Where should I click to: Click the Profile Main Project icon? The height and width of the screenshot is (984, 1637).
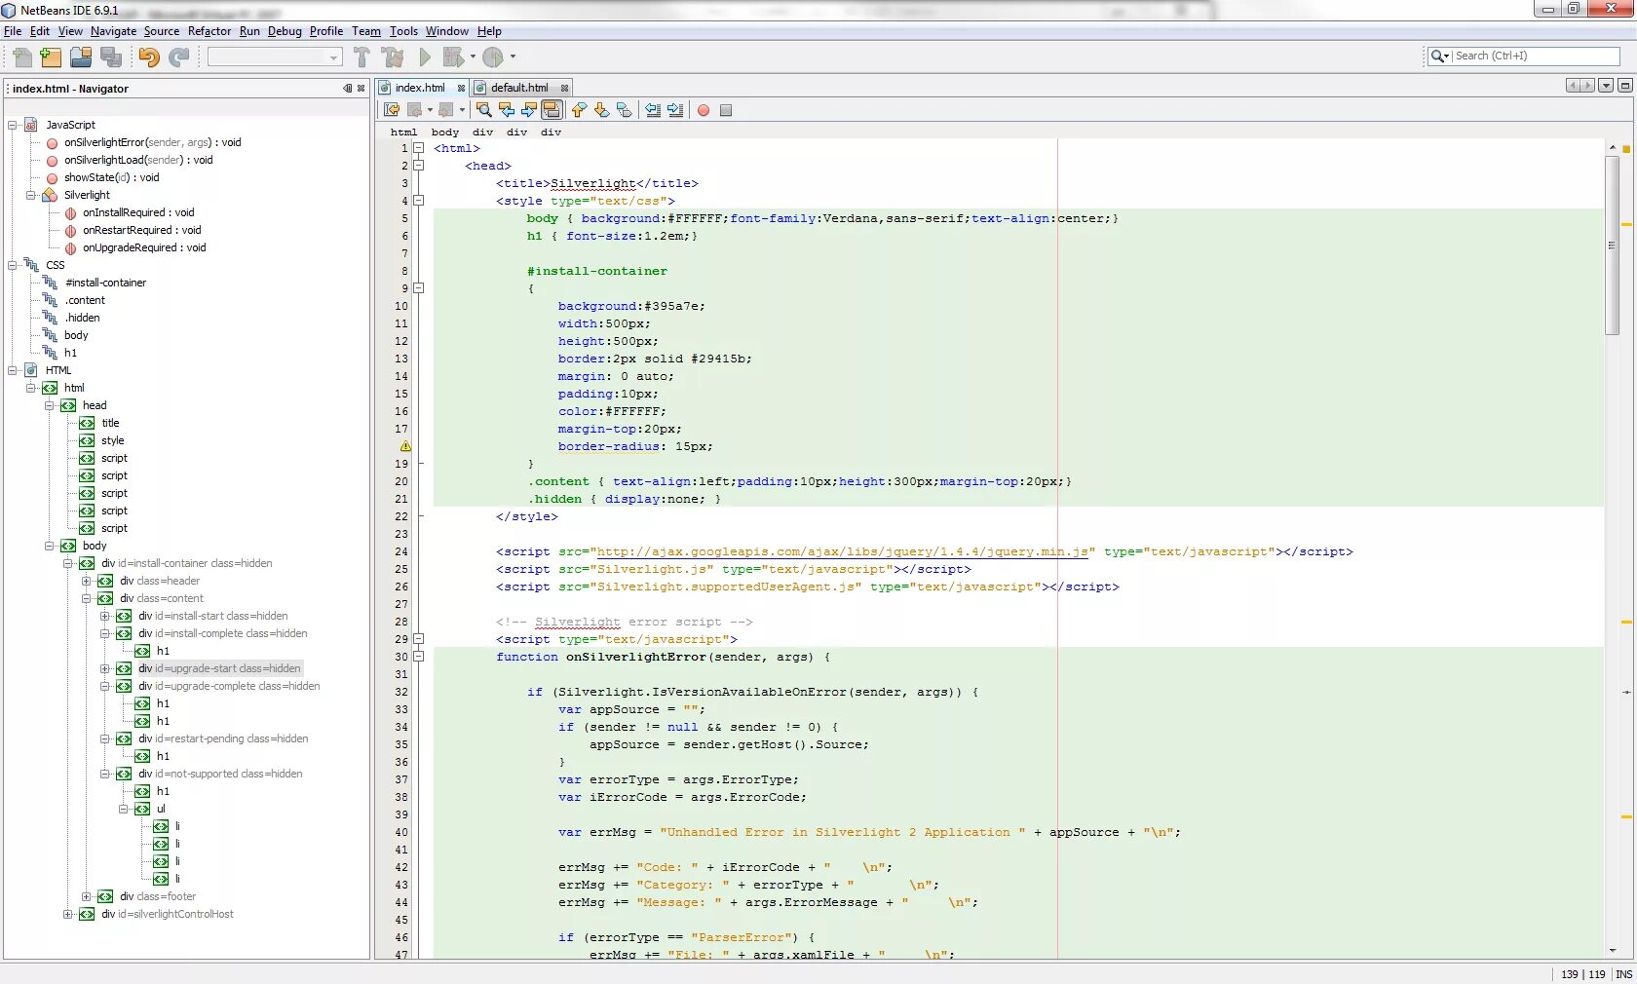tap(494, 57)
